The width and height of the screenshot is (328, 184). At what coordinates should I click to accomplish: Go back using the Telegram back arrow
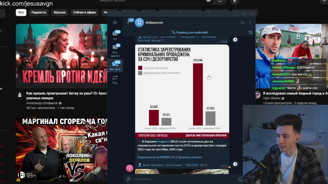(x=129, y=22)
